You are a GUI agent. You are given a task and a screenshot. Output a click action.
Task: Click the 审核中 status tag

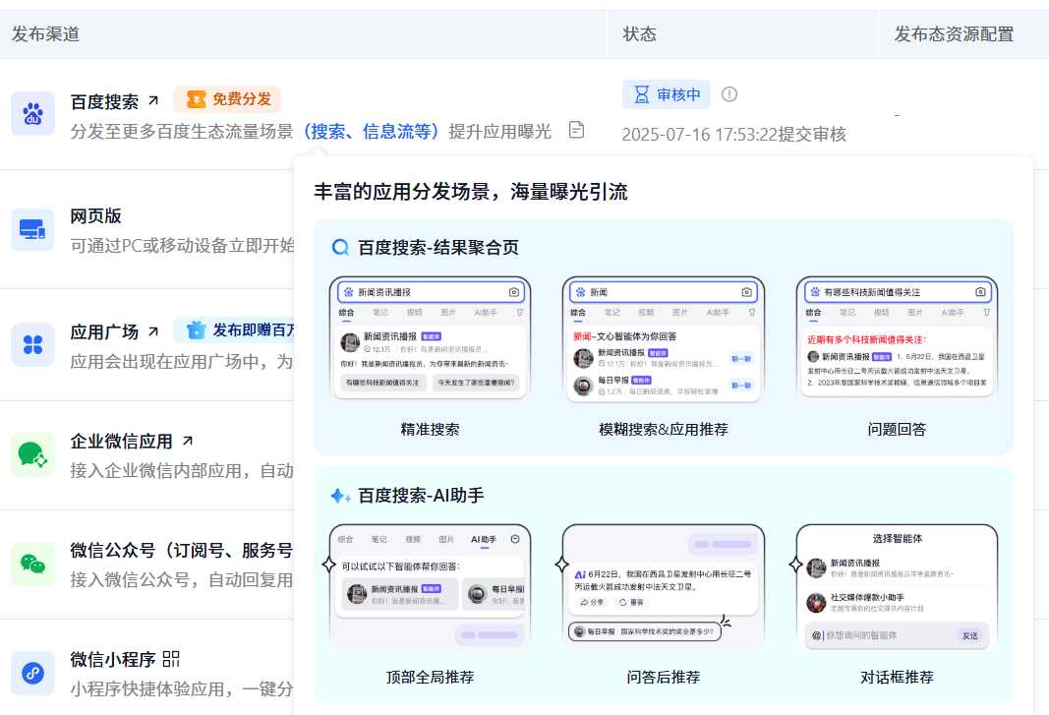click(667, 94)
